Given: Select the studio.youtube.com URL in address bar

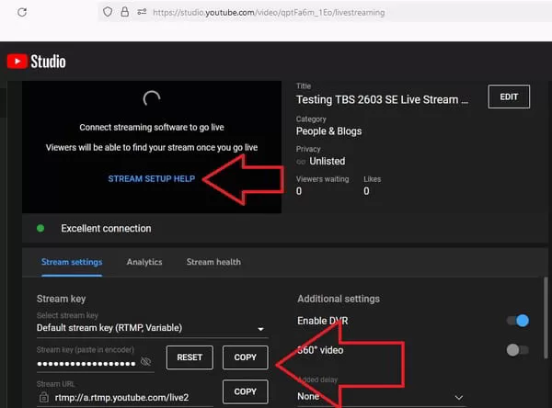Looking at the screenshot, I should click(x=269, y=13).
